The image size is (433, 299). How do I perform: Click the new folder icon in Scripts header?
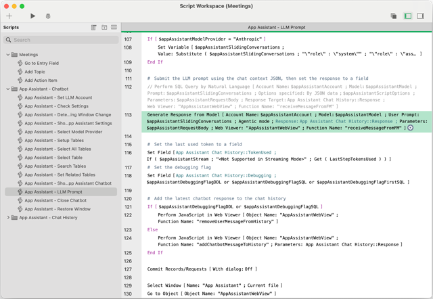[104, 27]
